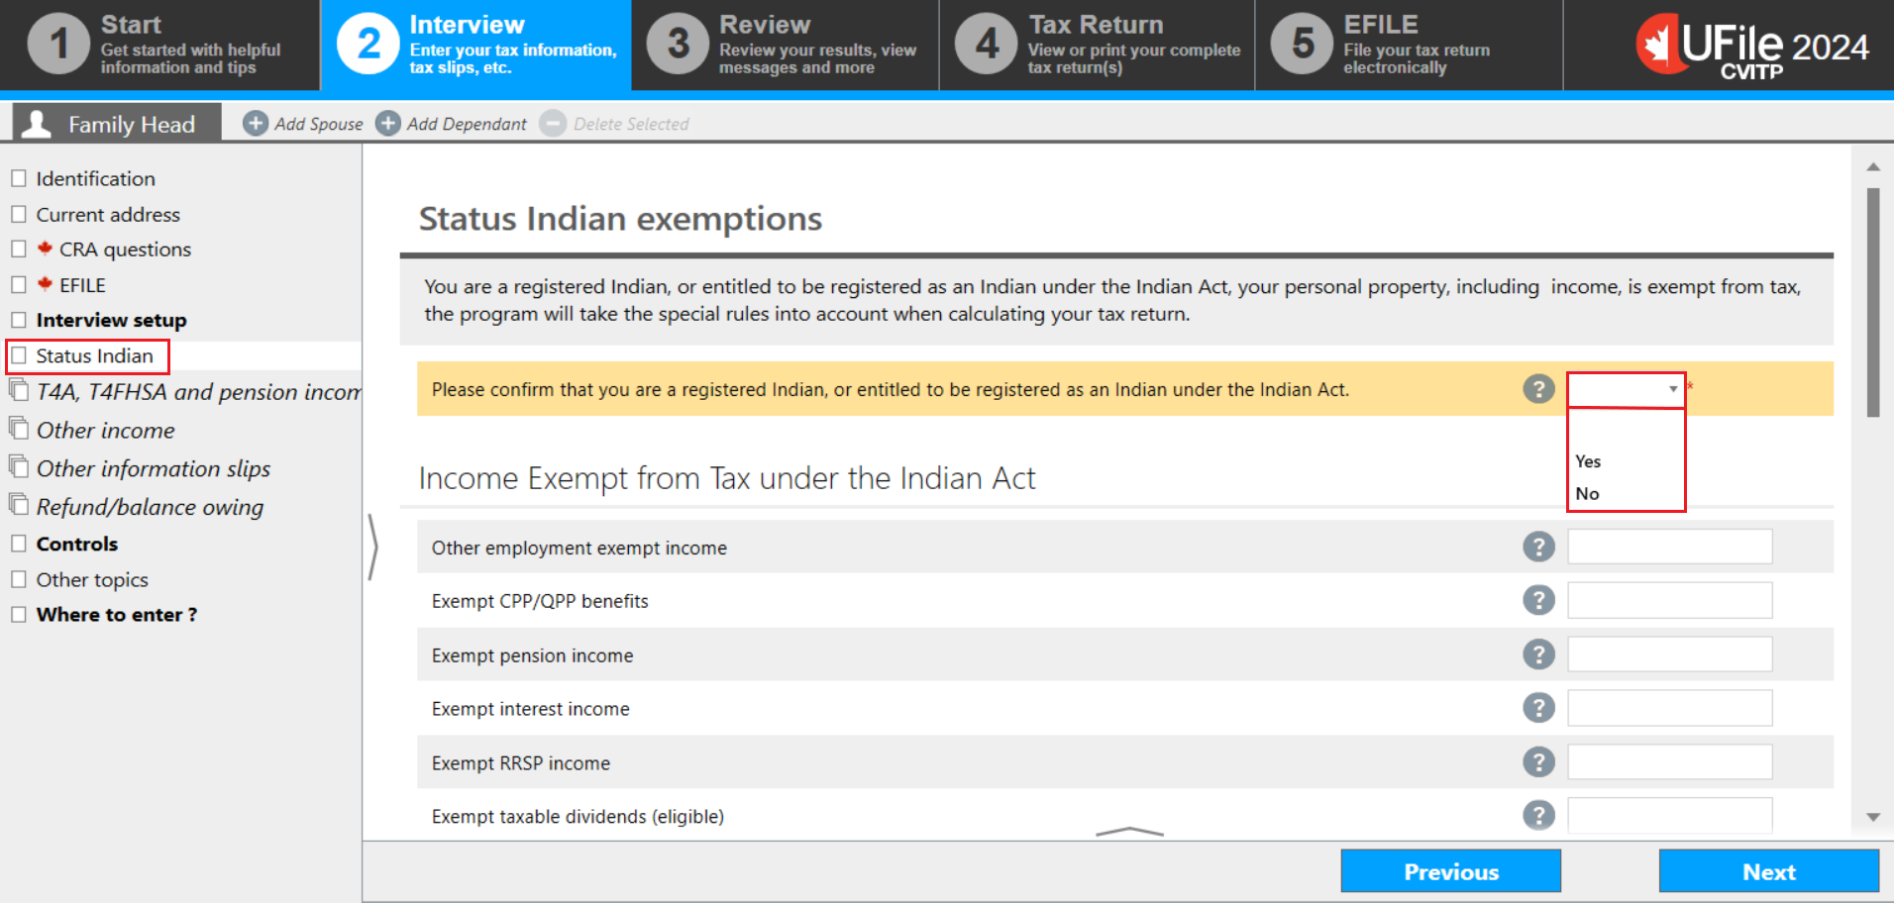The width and height of the screenshot is (1894, 903).
Task: Open help for Exempt taxable dividends (eligible)
Action: (1538, 815)
